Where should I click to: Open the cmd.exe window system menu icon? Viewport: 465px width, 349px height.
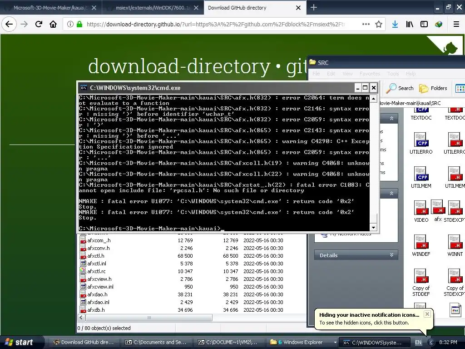[84, 88]
